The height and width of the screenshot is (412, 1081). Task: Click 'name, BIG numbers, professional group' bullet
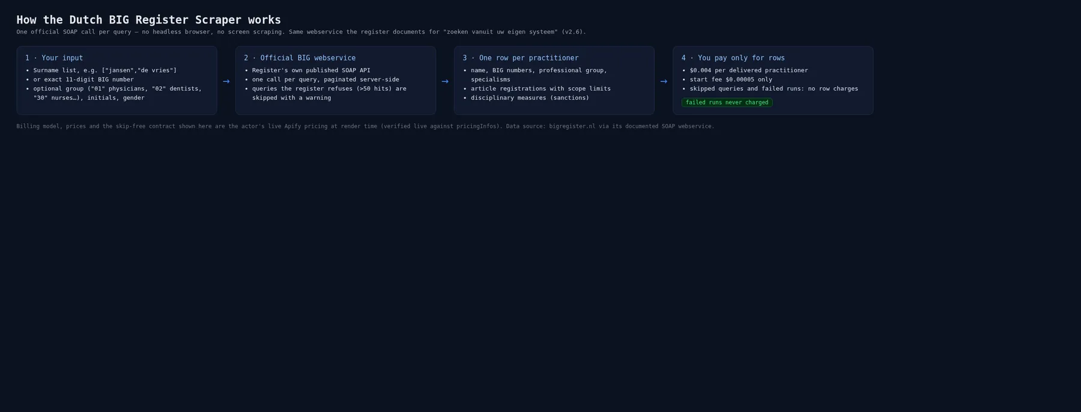[539, 75]
